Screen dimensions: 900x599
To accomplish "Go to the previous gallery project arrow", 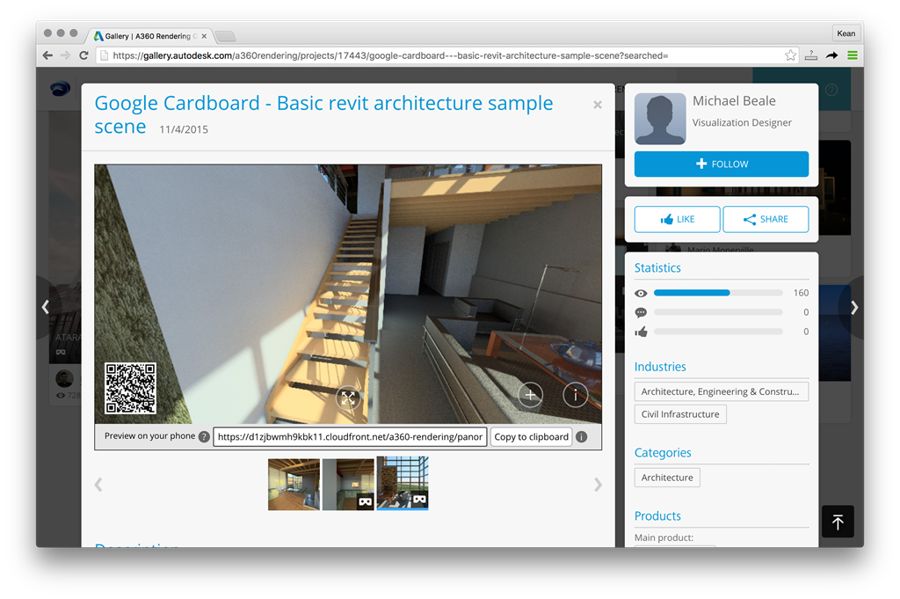I will (x=46, y=307).
